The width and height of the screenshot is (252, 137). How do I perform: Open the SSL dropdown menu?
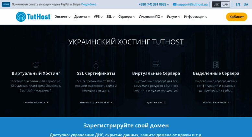[110, 17]
